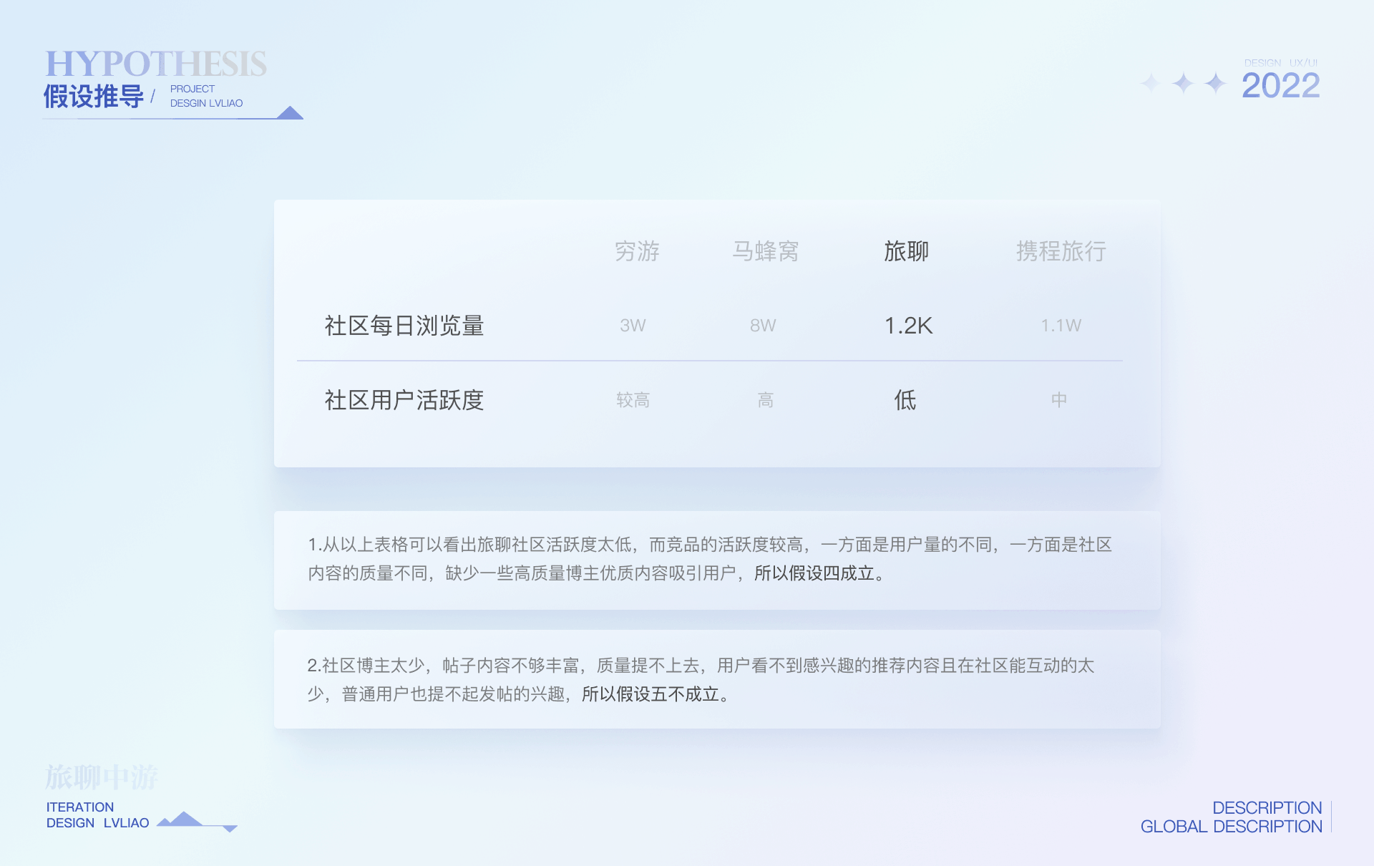Click the 3W table cell

[x=633, y=326]
